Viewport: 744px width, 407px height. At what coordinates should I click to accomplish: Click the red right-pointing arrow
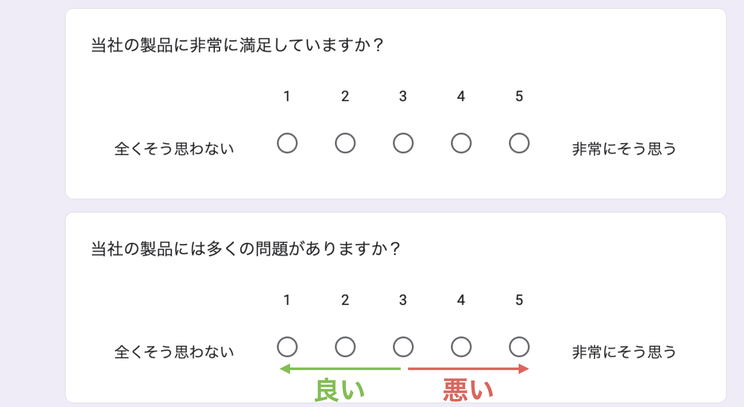469,369
